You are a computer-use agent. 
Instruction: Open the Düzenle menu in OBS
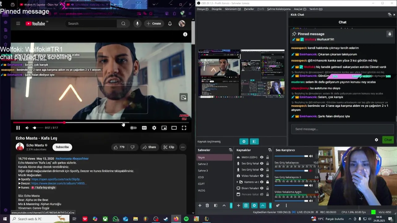coord(217,9)
